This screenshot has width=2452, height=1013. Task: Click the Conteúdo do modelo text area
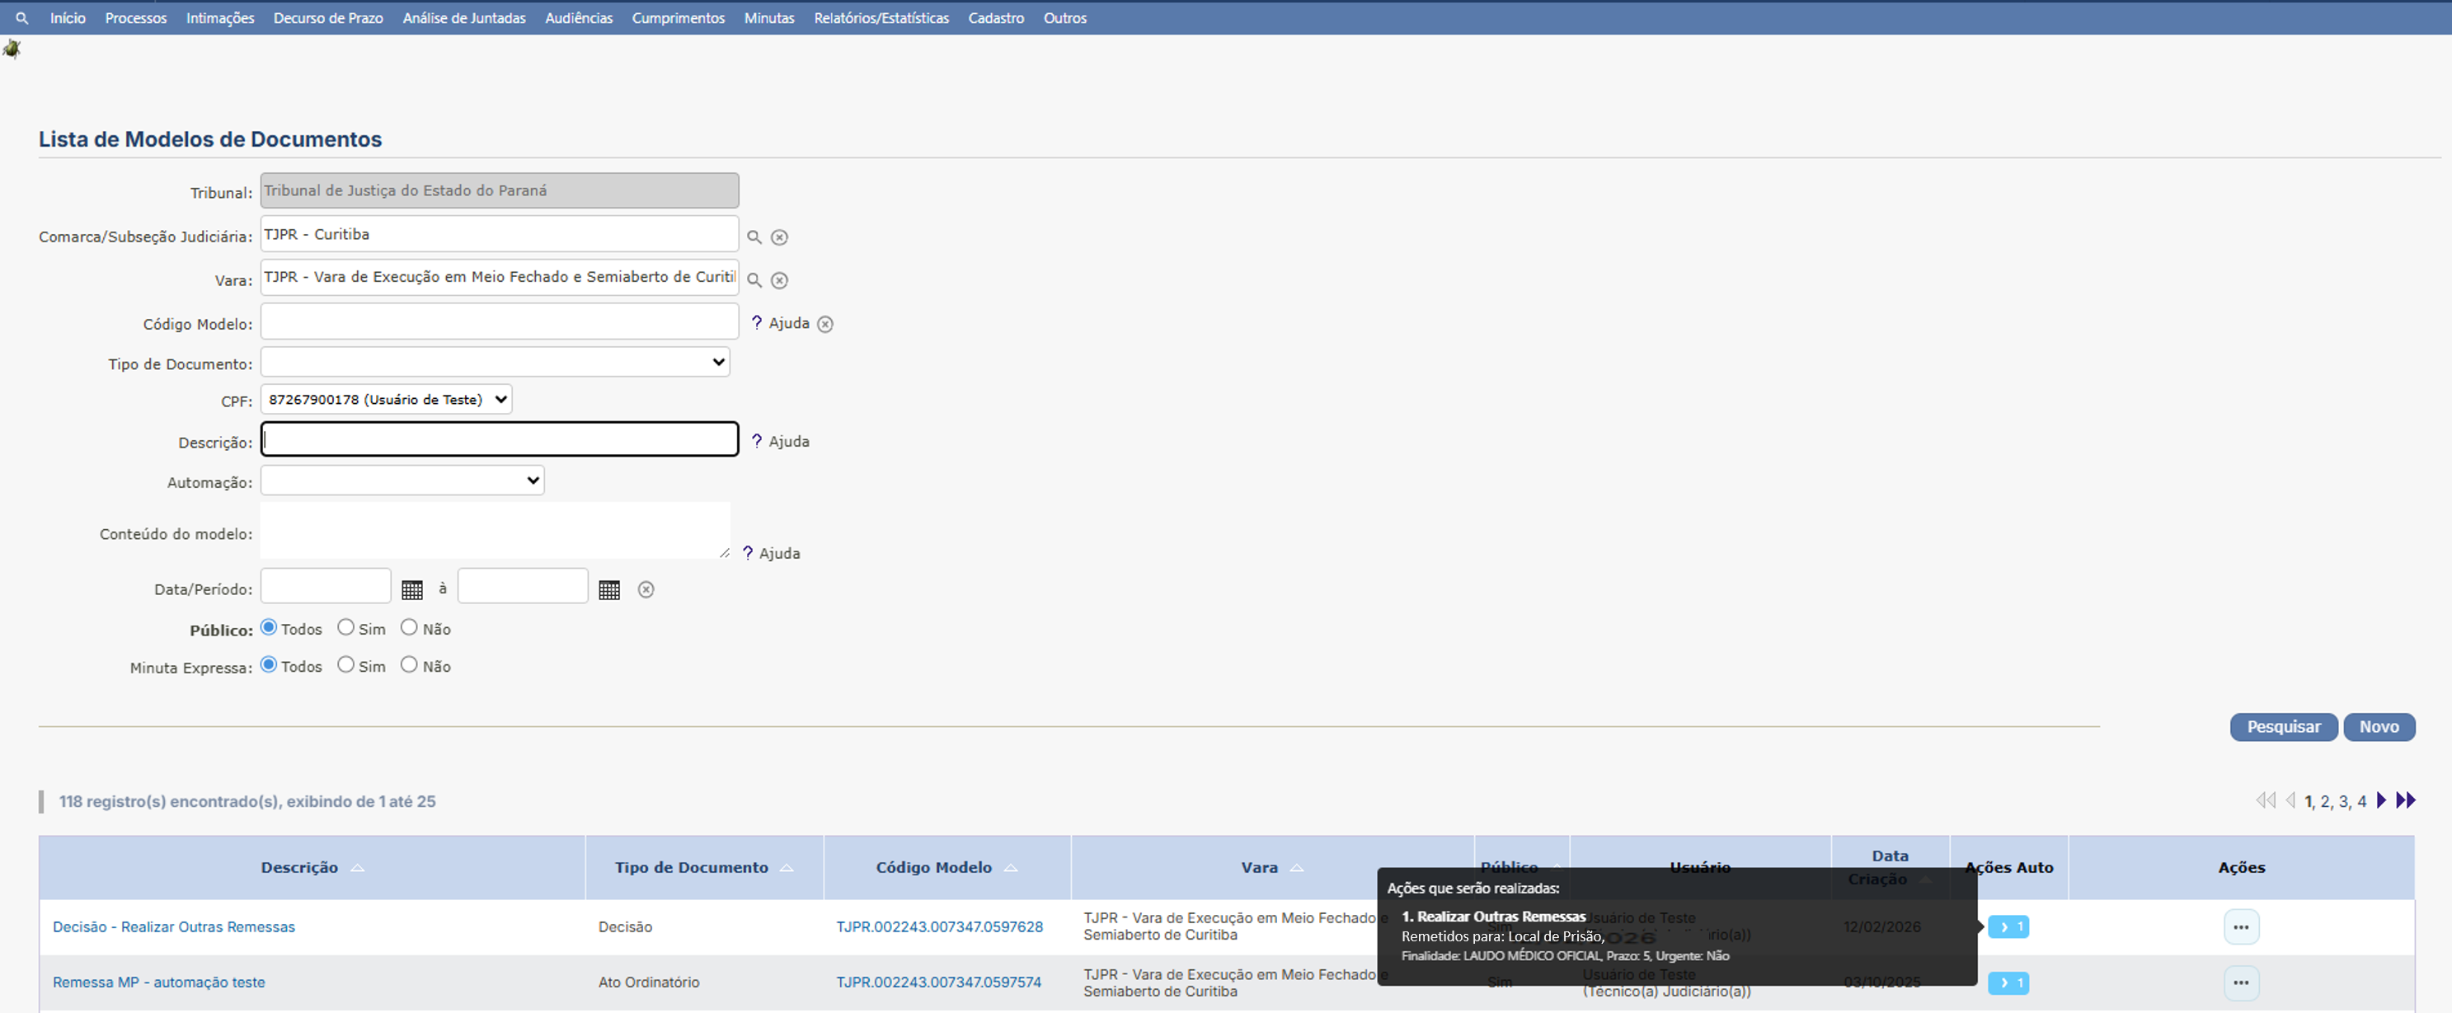(495, 531)
